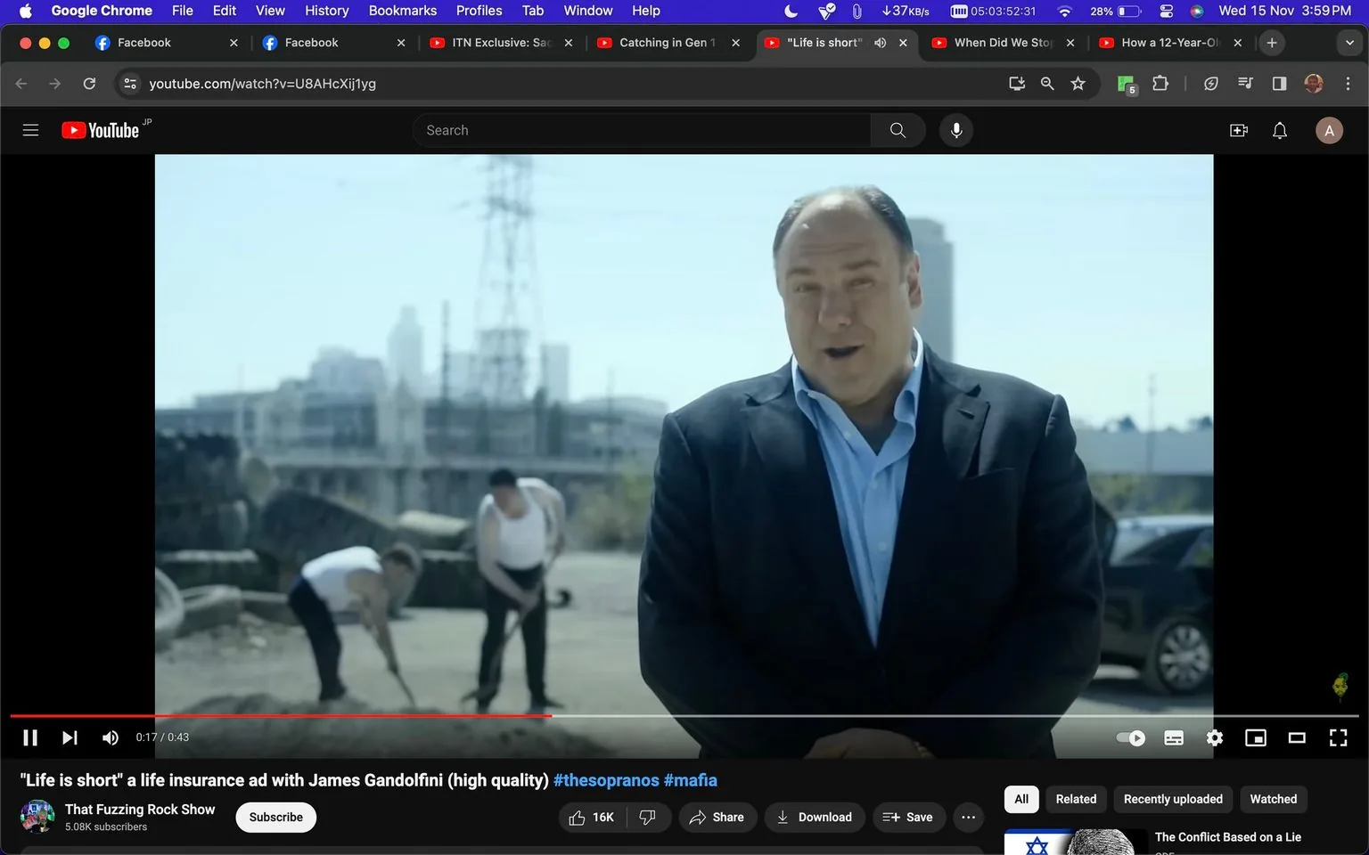The image size is (1369, 855).
Task: Click the red video progress bar
Action: pyautogui.click(x=357, y=715)
